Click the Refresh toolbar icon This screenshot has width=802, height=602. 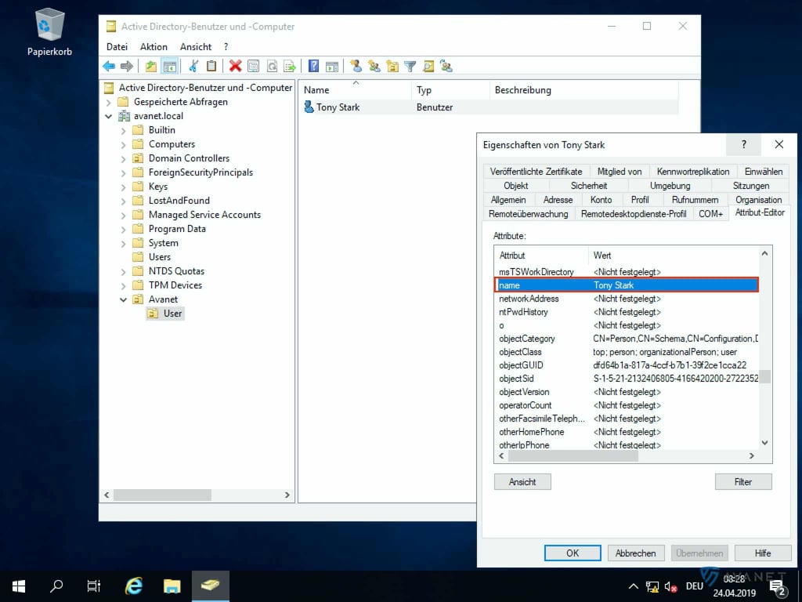pyautogui.click(x=272, y=66)
